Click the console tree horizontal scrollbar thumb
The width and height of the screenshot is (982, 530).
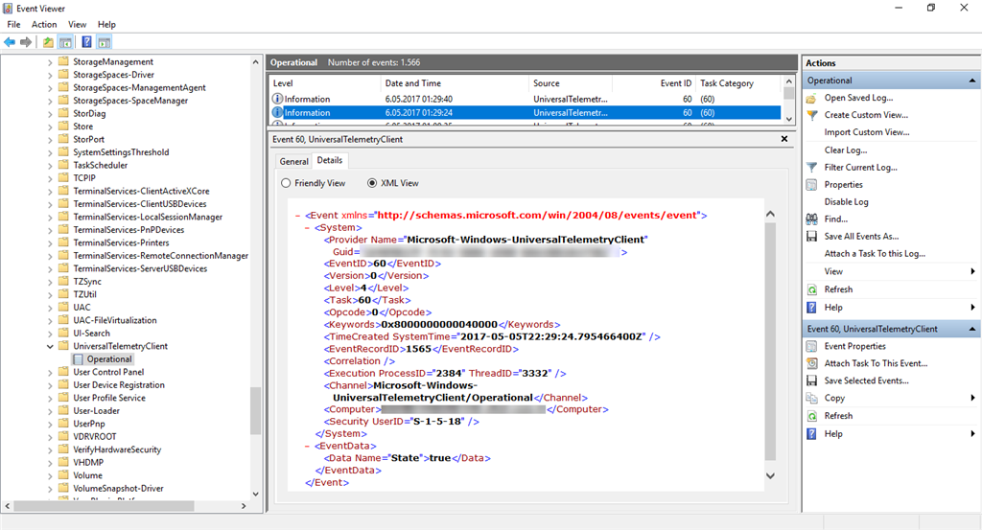(x=104, y=506)
